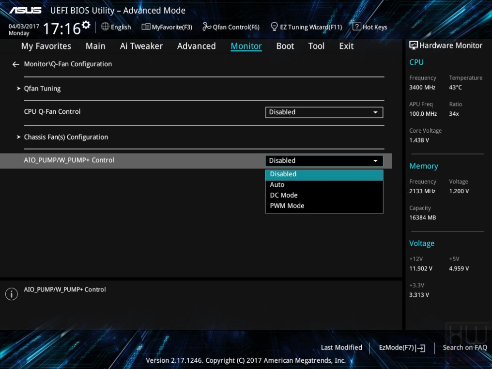
Task: Click the Monitor\Q-Fan Configuration breadcrumb
Action: (x=68, y=64)
